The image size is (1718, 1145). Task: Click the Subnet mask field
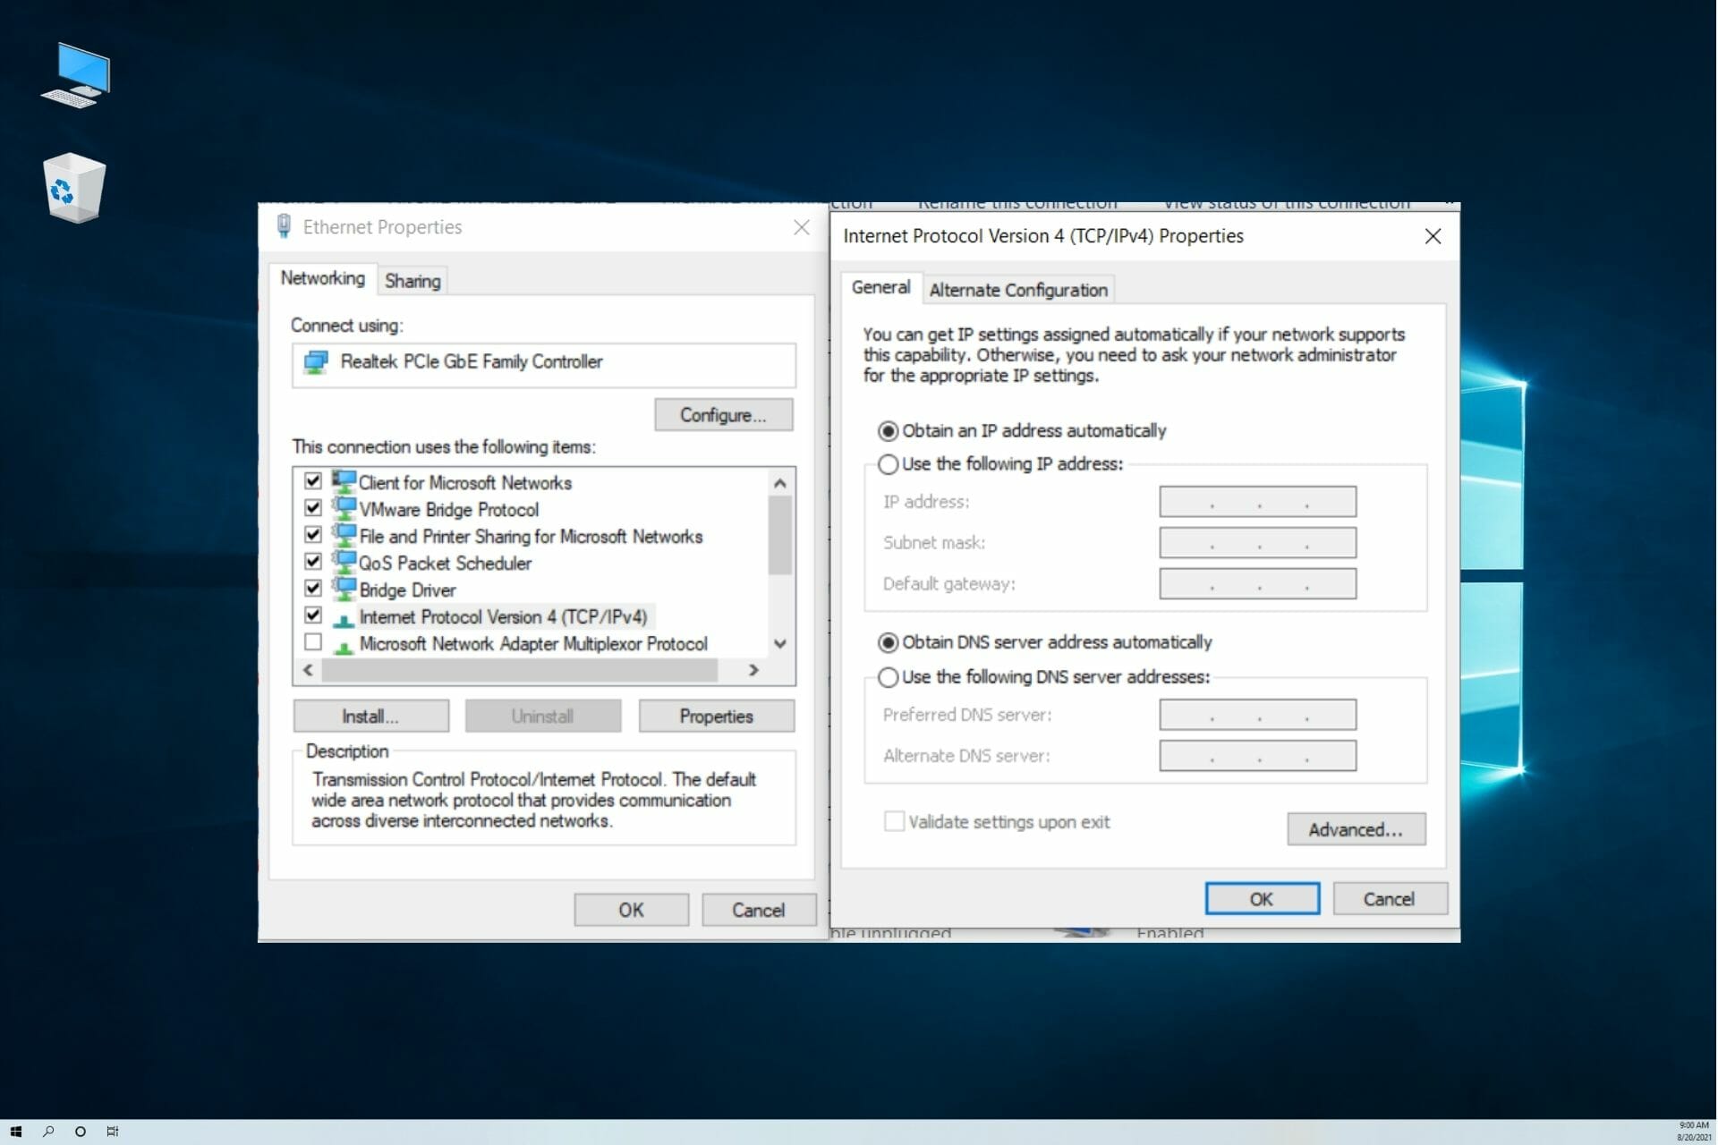[x=1257, y=543]
